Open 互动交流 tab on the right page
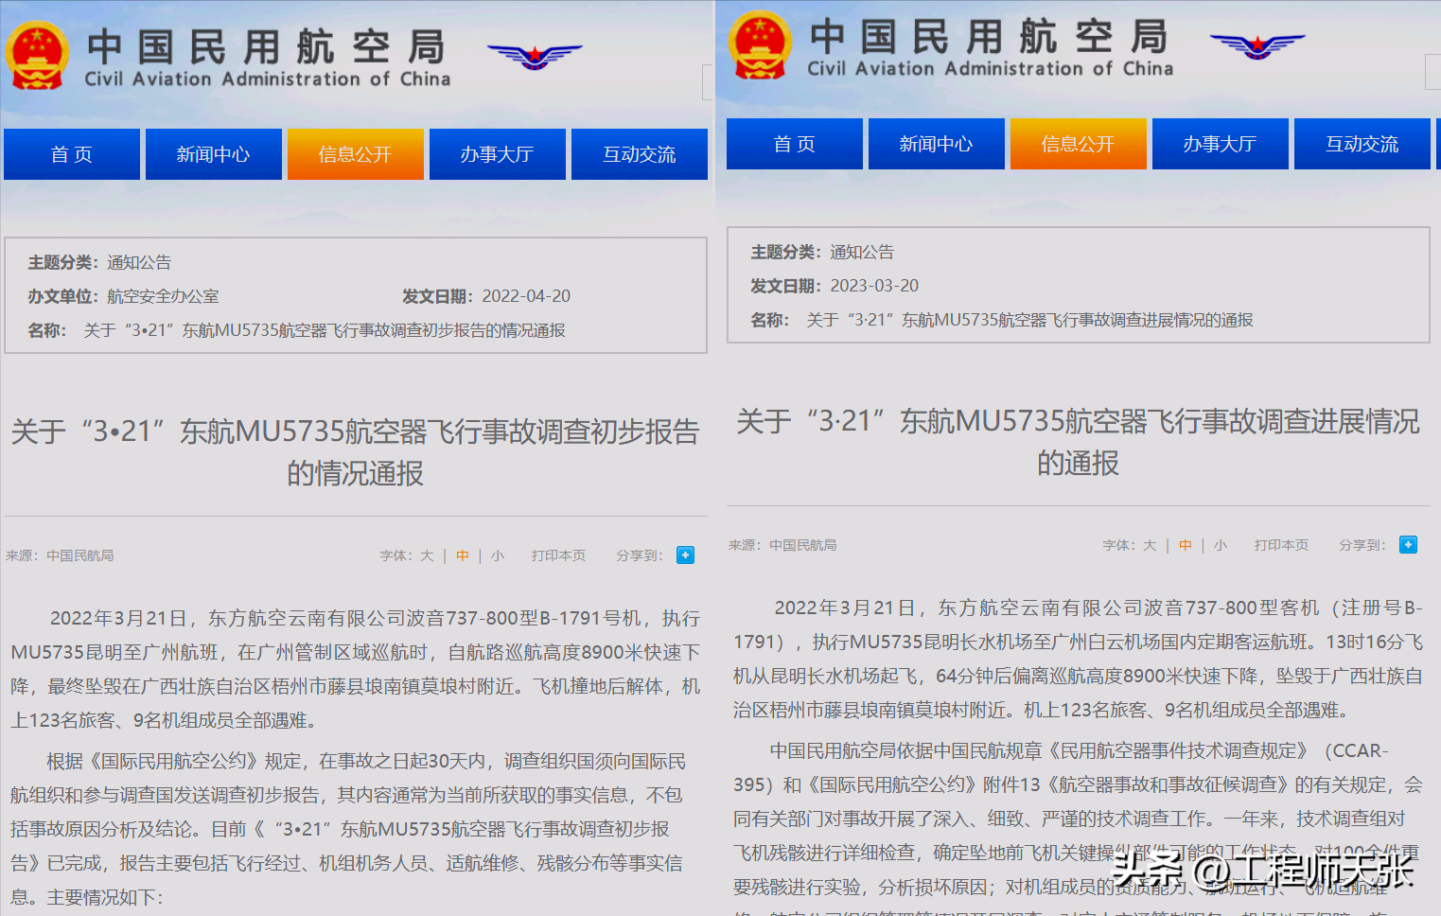 tap(1362, 144)
